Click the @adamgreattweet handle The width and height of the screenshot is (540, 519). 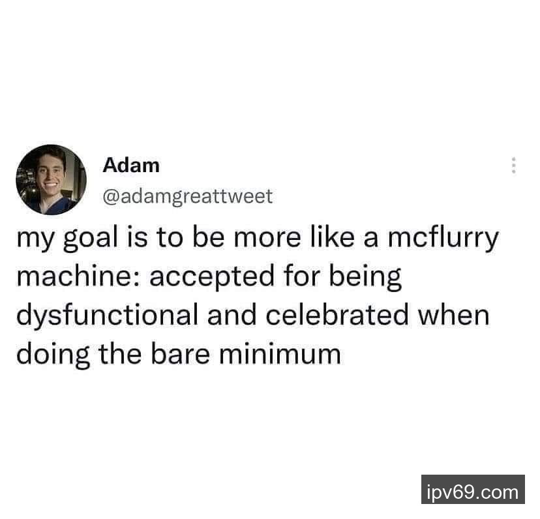point(188,197)
